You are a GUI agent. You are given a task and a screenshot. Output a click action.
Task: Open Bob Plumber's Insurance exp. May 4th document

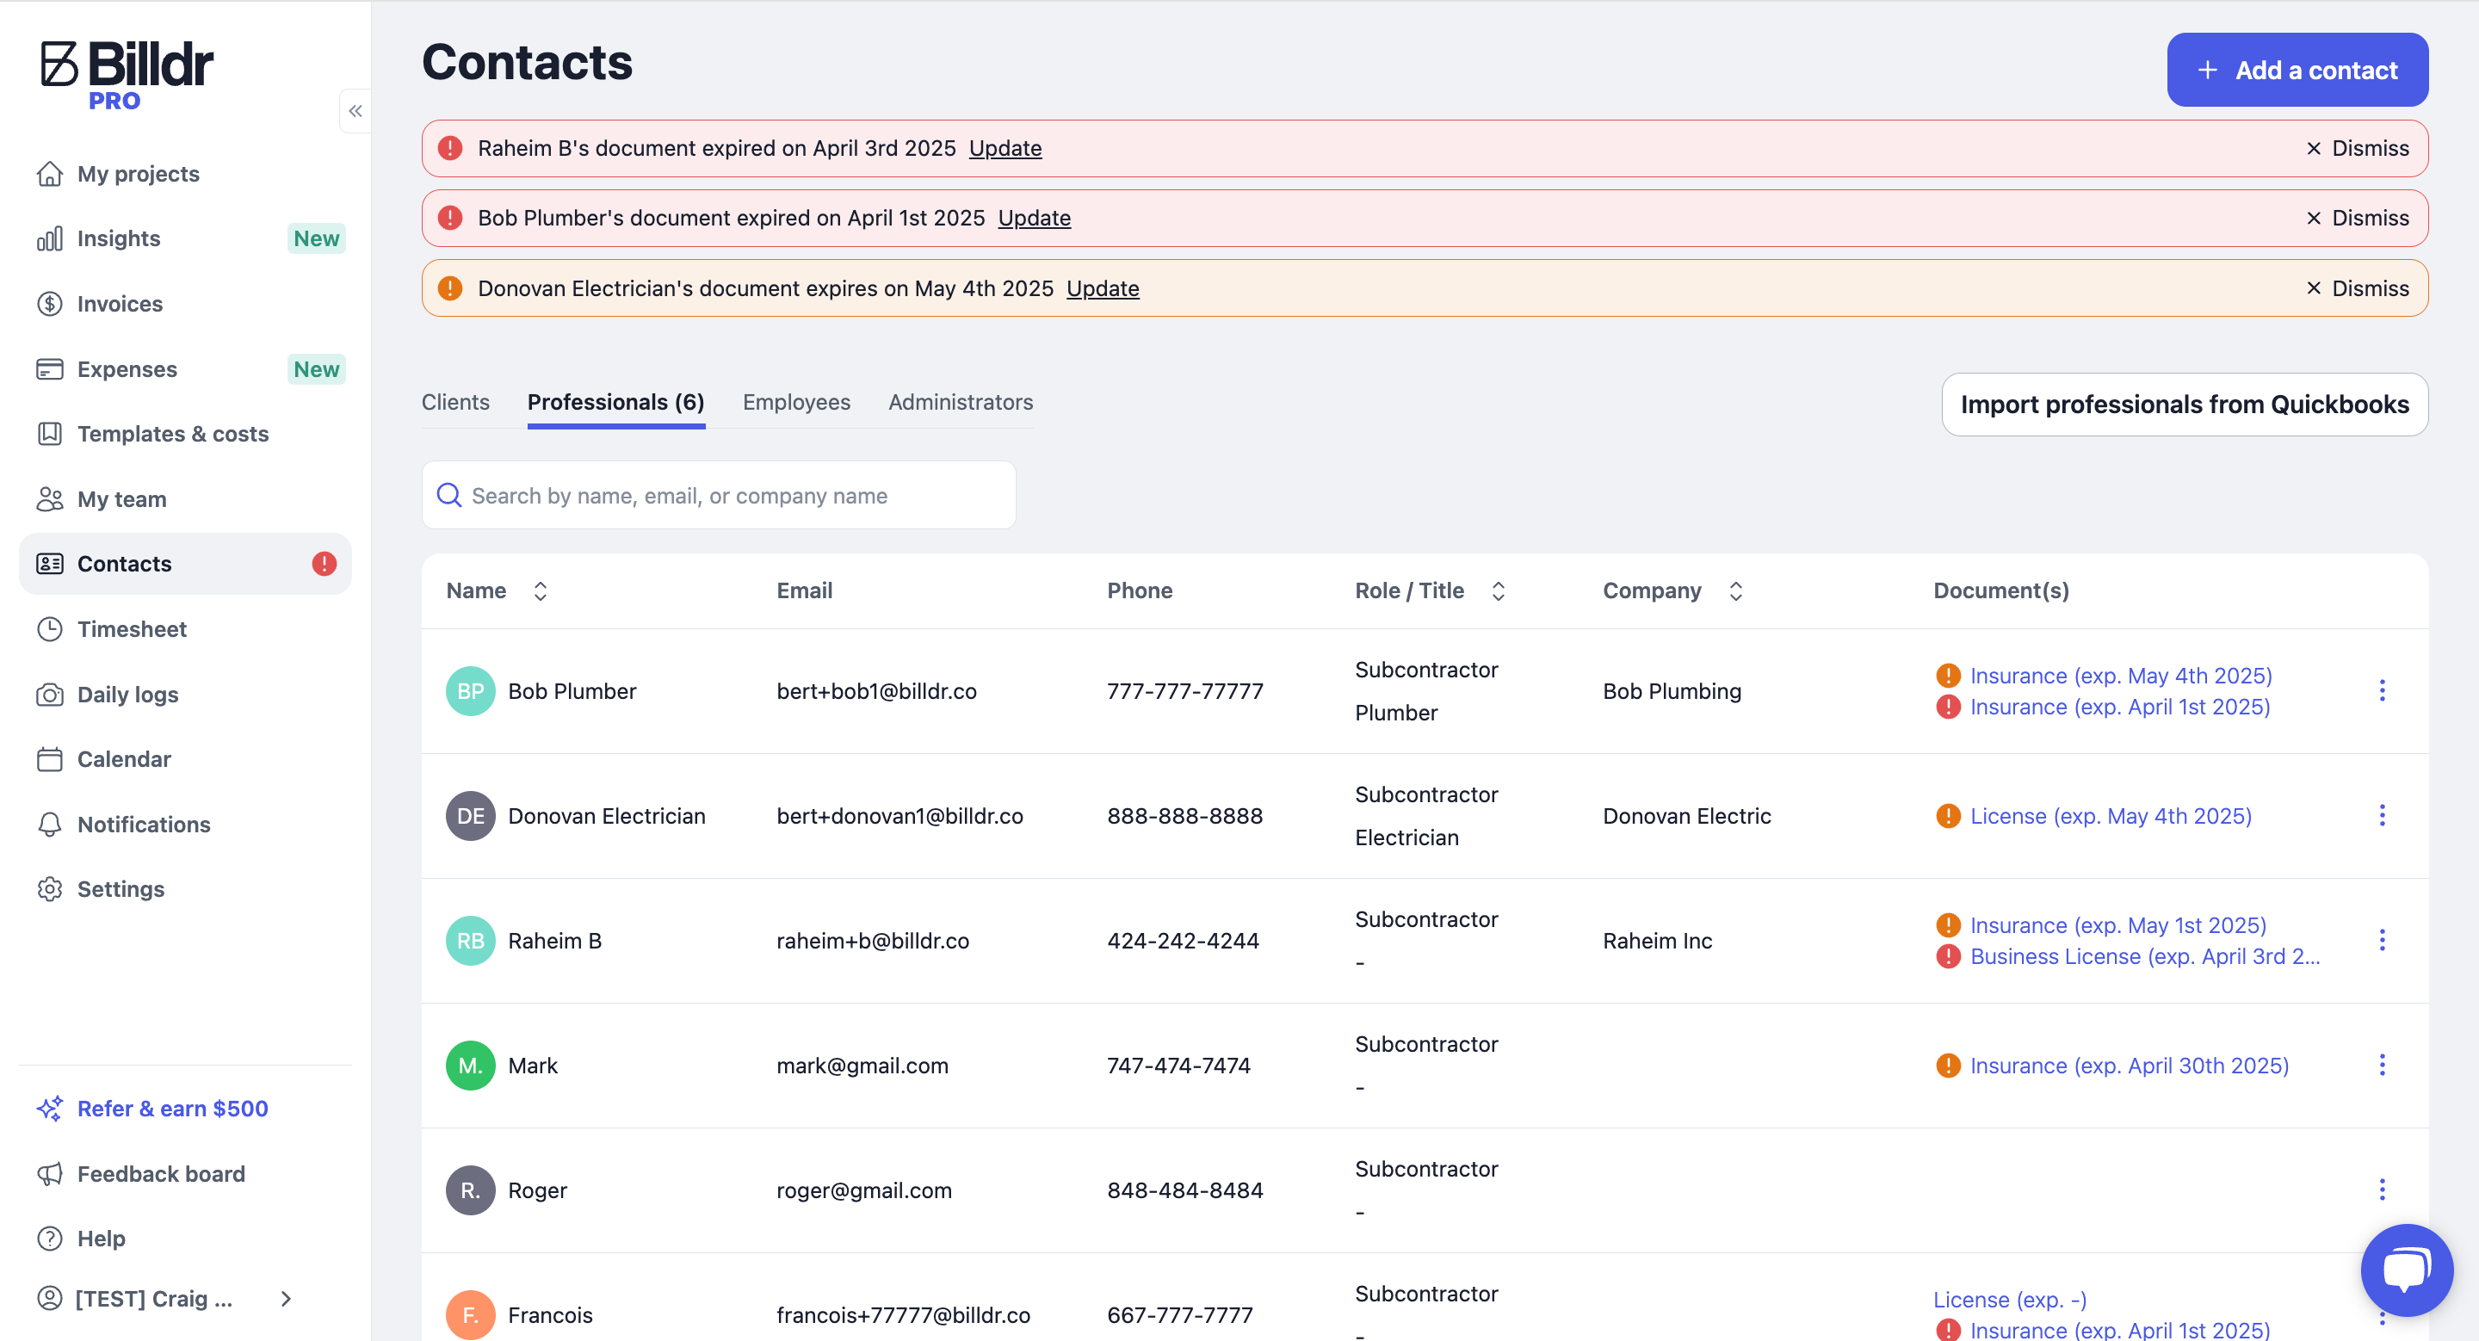click(x=2121, y=676)
